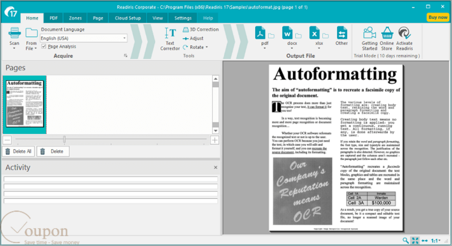Open the View tab

tap(158, 18)
